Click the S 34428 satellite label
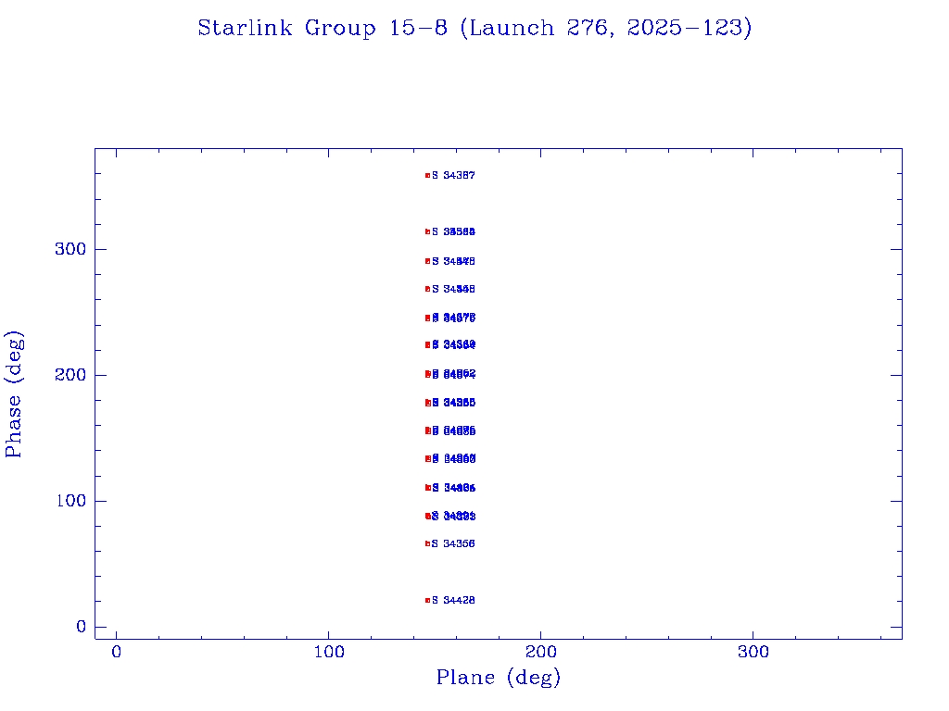 coord(454,600)
